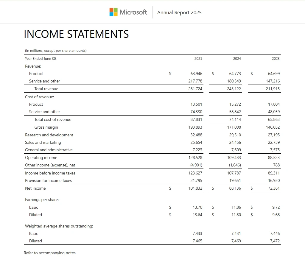Collapse the Earnings per share section
This screenshot has width=305, height=265.
coord(42,199)
